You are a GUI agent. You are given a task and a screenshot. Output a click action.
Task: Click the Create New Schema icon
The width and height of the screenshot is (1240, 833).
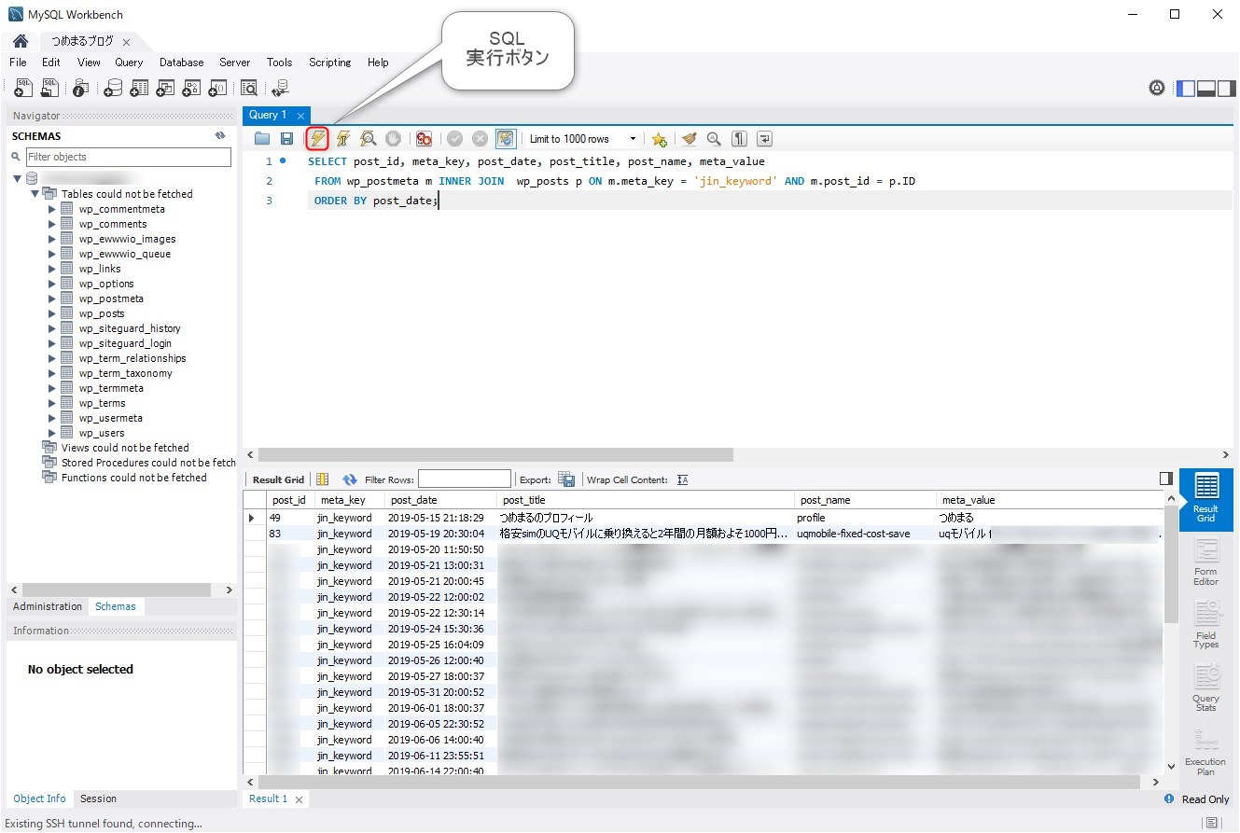[112, 87]
